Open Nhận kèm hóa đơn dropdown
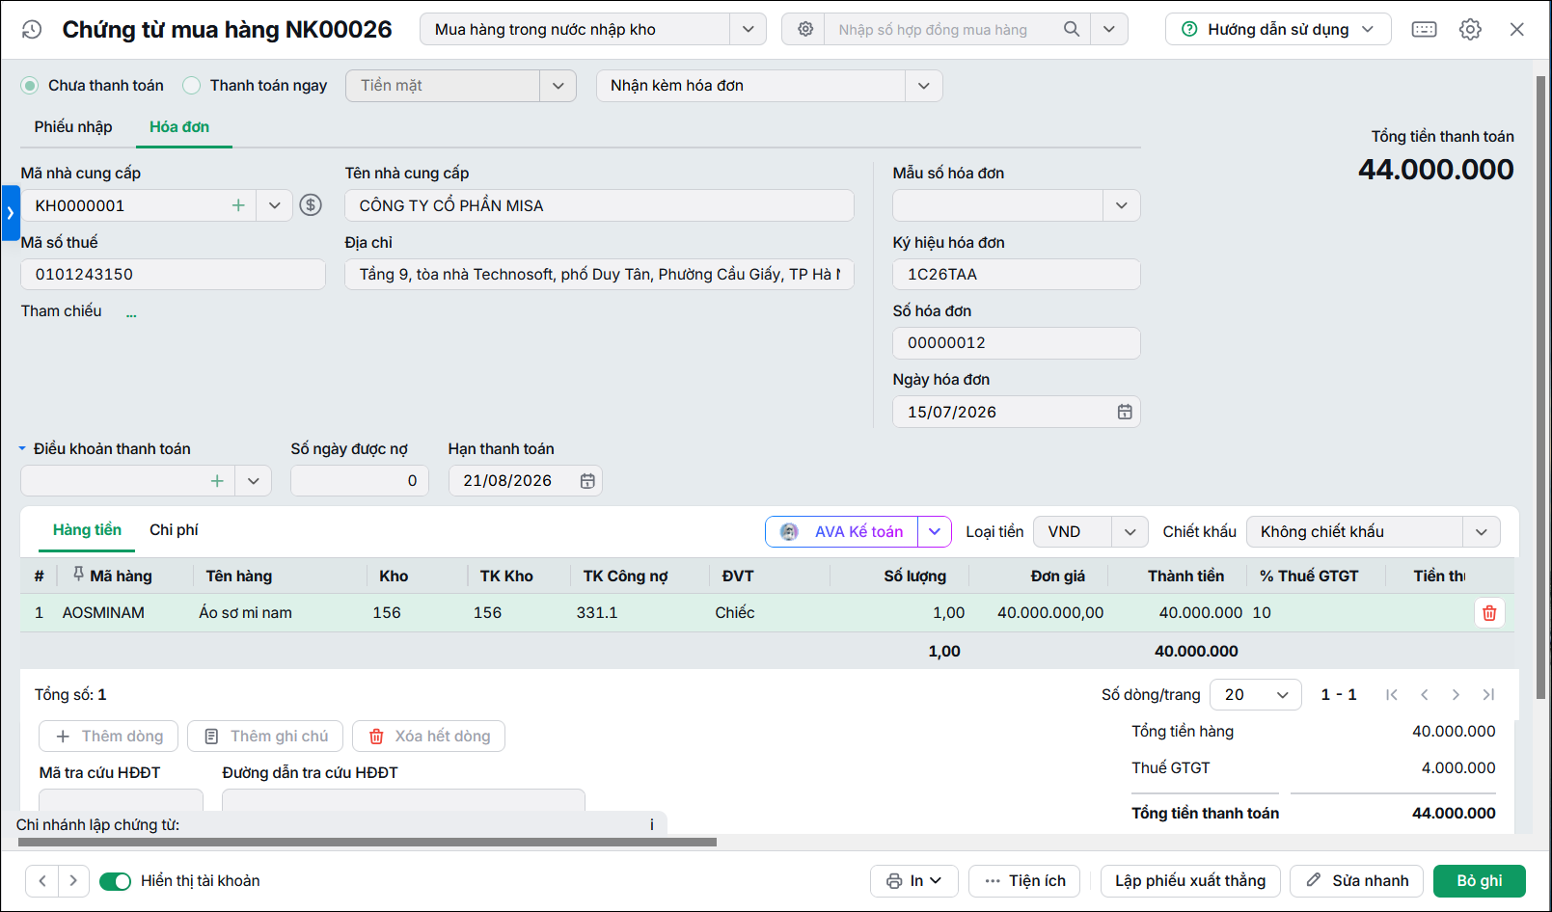 coord(923,86)
